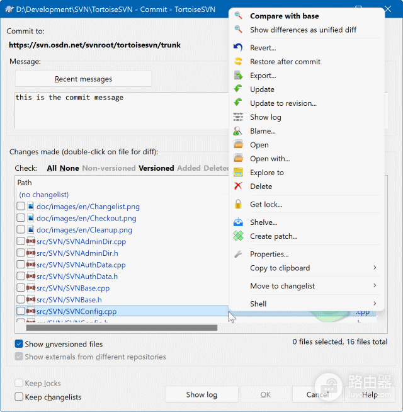Click the bottom Show log button

coord(201,394)
